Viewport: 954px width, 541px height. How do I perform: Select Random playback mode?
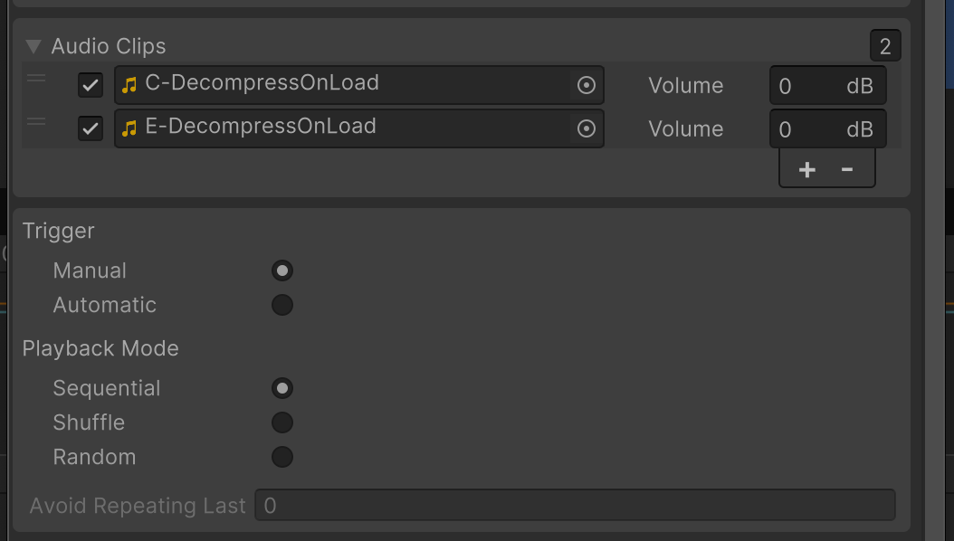click(x=282, y=457)
